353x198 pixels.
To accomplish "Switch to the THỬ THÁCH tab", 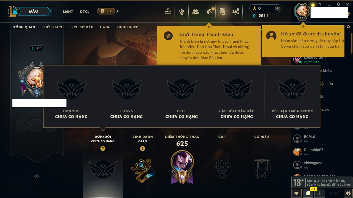I will [53, 27].
